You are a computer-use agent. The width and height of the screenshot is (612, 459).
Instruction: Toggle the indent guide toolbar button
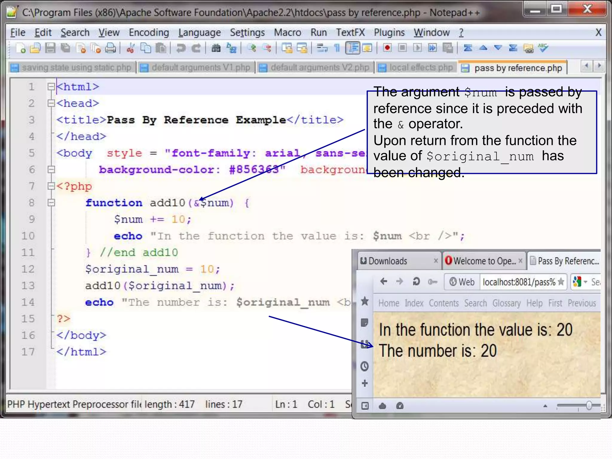click(353, 48)
